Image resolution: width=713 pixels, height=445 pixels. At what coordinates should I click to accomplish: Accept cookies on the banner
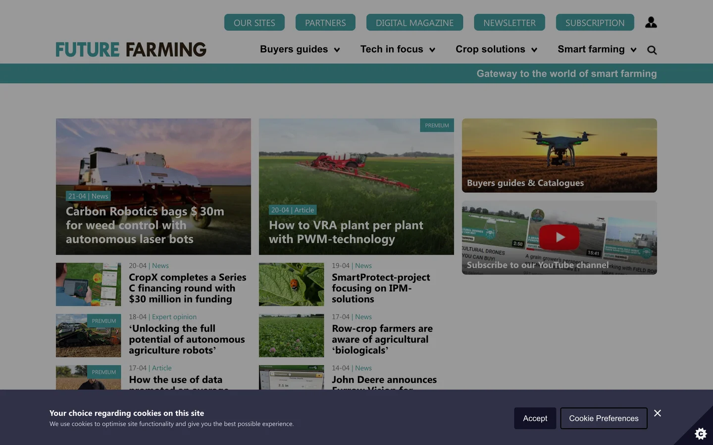pos(535,418)
